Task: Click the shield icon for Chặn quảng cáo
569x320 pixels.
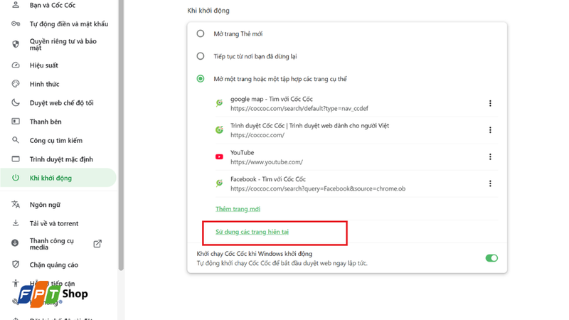Action: coord(16,265)
